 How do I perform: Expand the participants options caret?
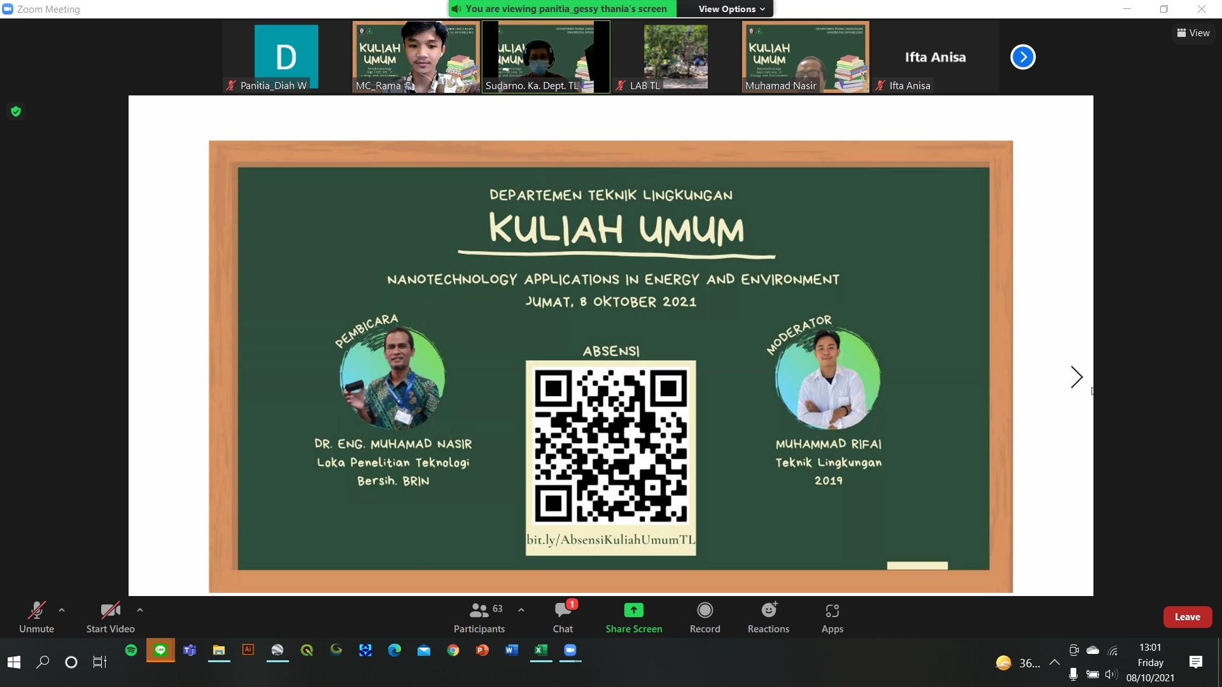click(521, 610)
